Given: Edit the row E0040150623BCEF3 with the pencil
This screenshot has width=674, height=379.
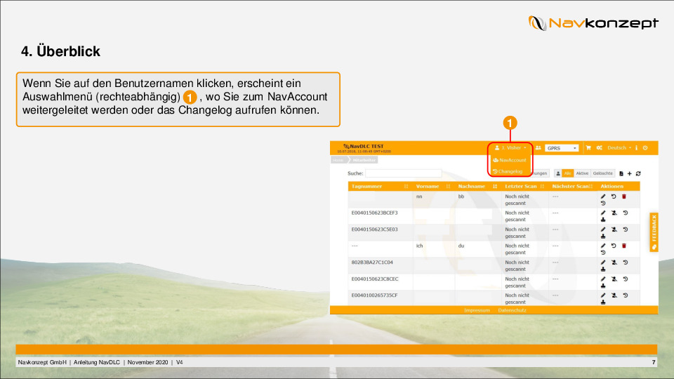Looking at the screenshot, I should pyautogui.click(x=603, y=213).
